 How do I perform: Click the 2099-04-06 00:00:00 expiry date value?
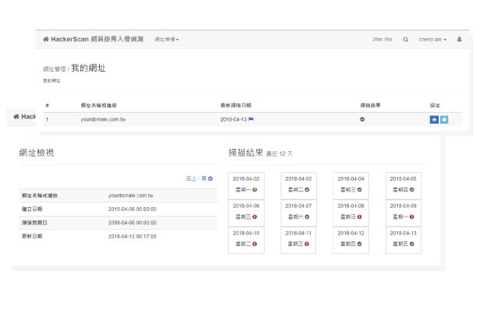[x=133, y=223]
